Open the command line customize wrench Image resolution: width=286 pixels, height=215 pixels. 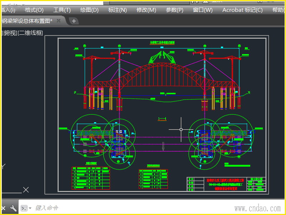14,208
